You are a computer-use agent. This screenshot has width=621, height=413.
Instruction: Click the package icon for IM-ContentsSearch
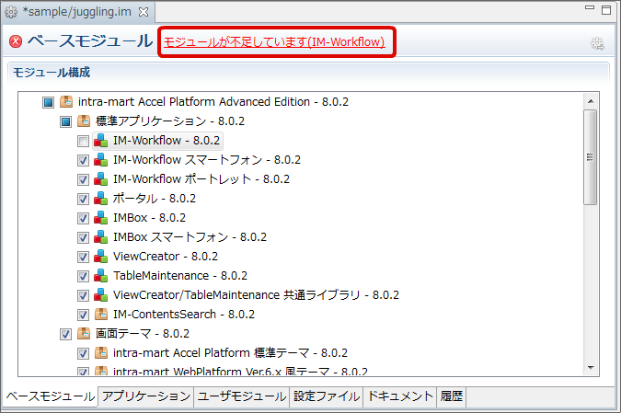[101, 315]
